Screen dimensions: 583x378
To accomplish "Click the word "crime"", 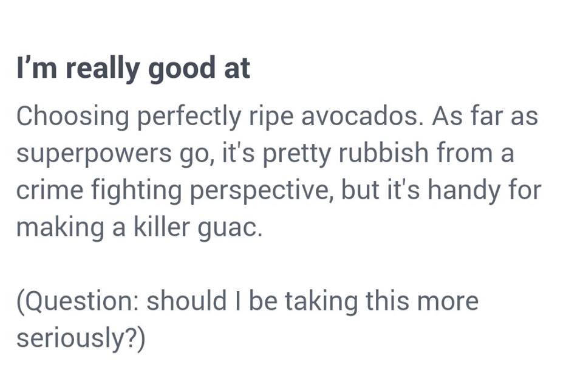I will (50, 190).
